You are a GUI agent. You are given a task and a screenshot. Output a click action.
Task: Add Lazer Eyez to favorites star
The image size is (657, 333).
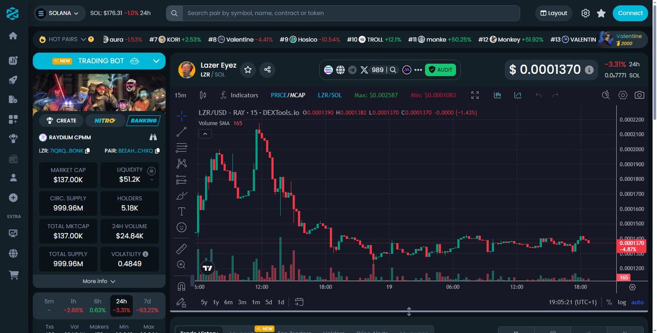click(248, 69)
